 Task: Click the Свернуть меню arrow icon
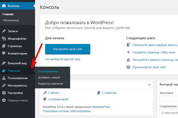pyautogui.click(x=4, y=100)
